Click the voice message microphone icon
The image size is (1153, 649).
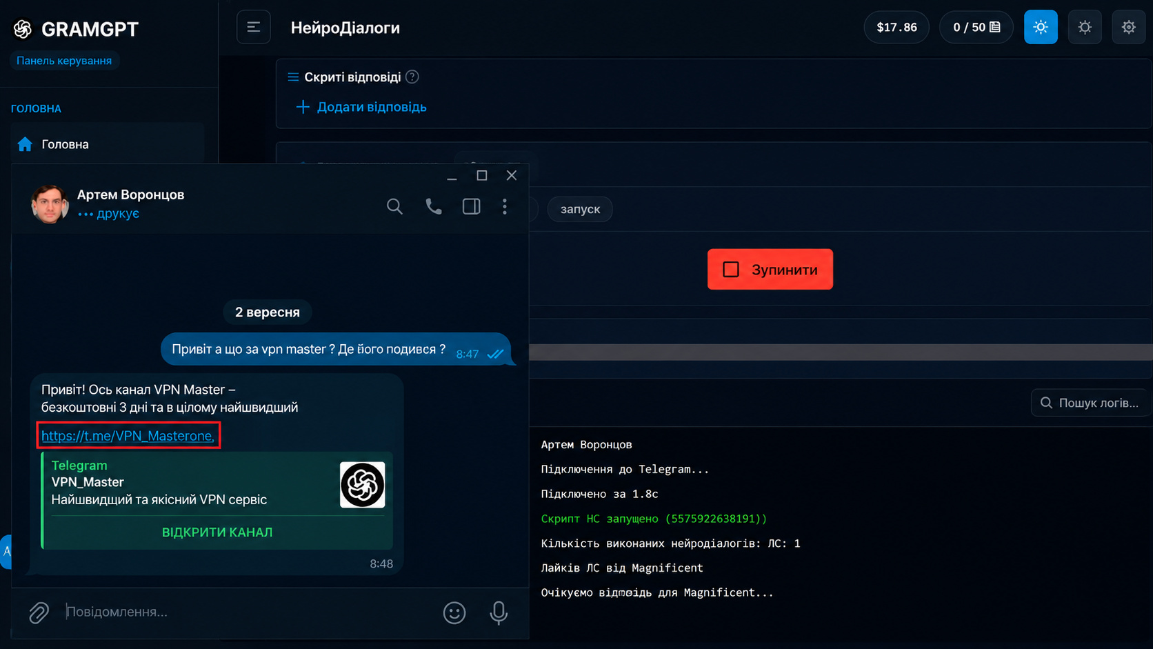(x=499, y=612)
